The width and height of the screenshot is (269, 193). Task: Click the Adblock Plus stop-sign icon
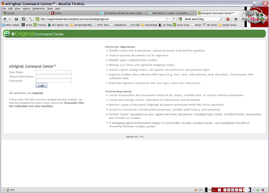(228, 19)
